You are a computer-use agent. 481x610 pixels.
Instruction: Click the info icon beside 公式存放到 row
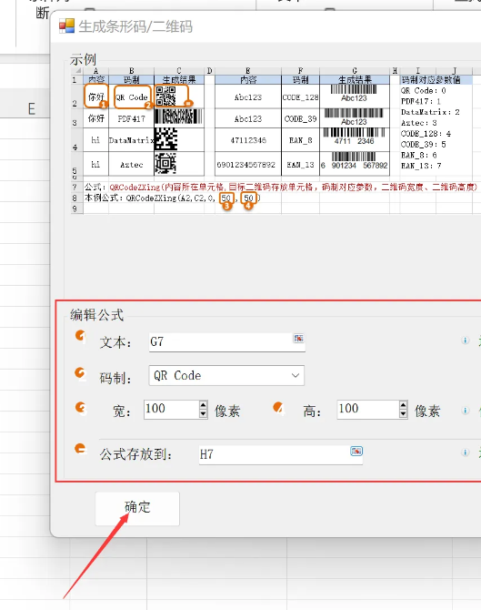tap(465, 452)
